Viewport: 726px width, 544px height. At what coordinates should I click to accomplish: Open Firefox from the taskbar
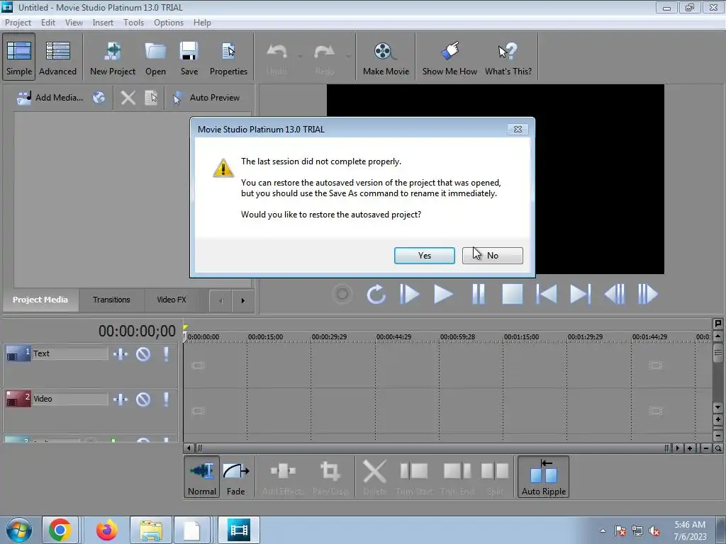pos(106,530)
